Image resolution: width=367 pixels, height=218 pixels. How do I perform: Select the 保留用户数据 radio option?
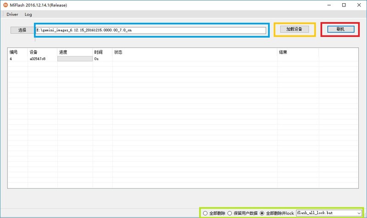[230, 213]
